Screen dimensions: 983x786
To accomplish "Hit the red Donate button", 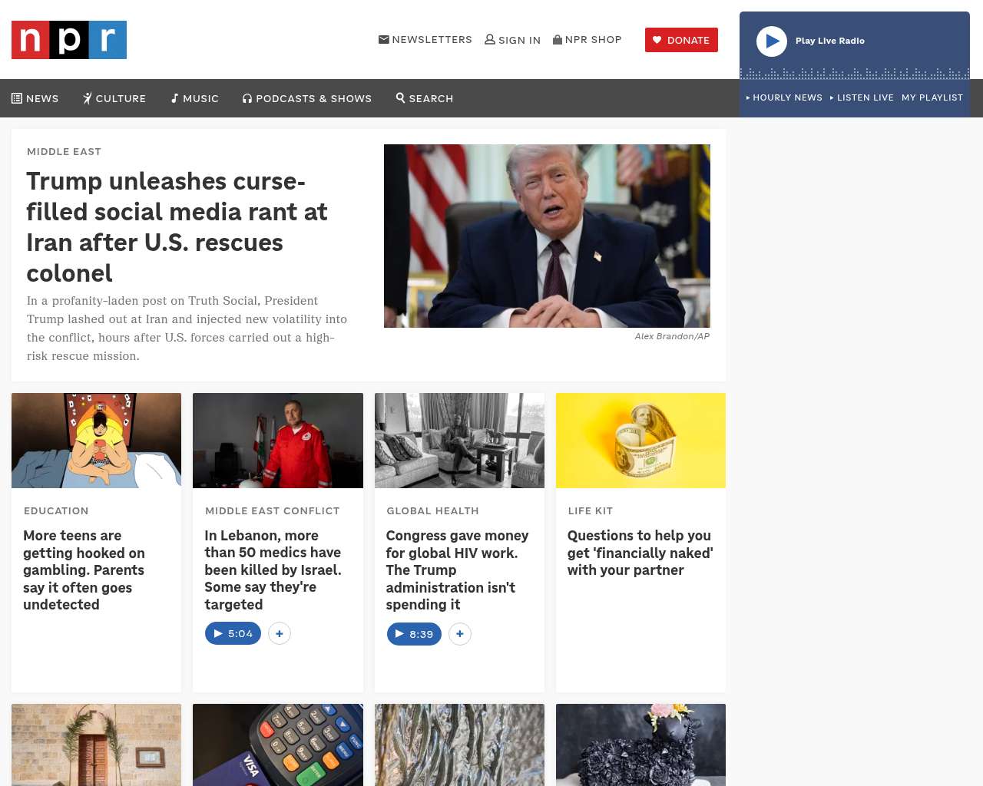I will pyautogui.click(x=681, y=40).
